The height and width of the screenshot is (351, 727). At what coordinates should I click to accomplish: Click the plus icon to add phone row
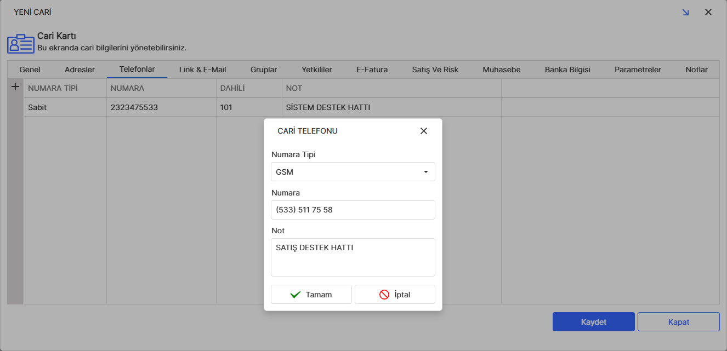point(15,87)
